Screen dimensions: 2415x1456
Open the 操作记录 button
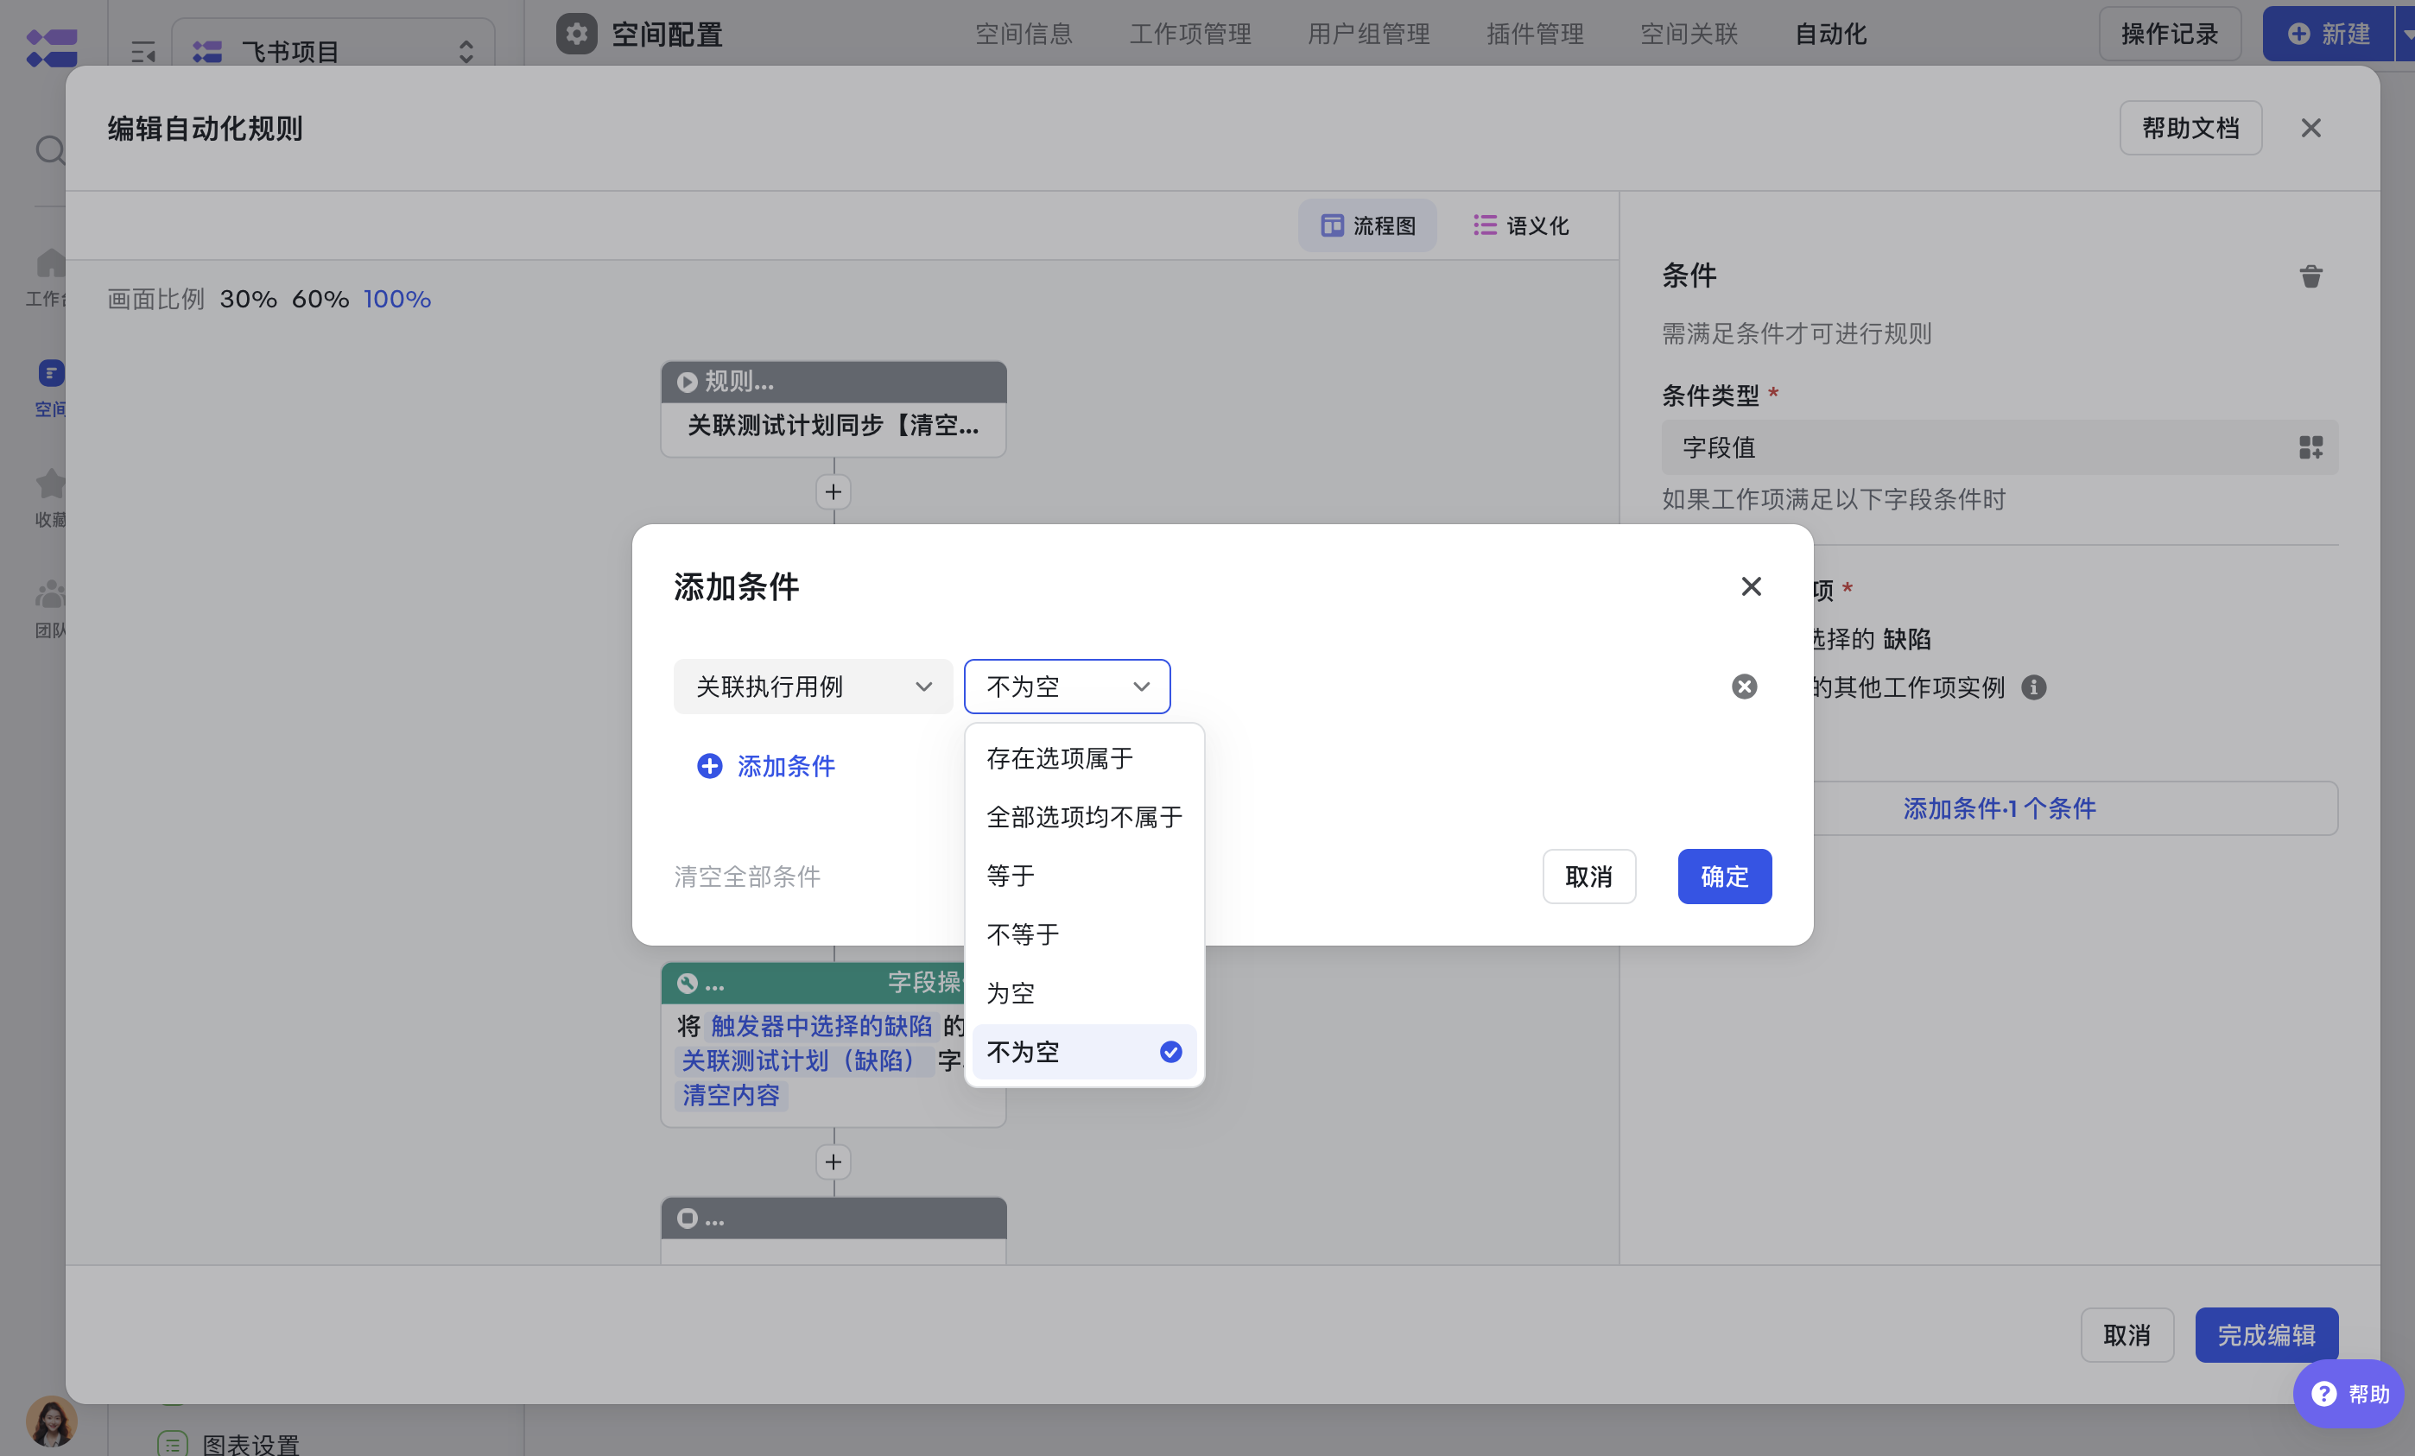[x=2170, y=35]
